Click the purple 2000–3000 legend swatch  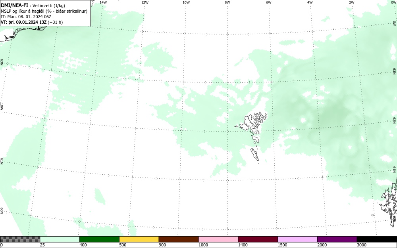point(337,239)
